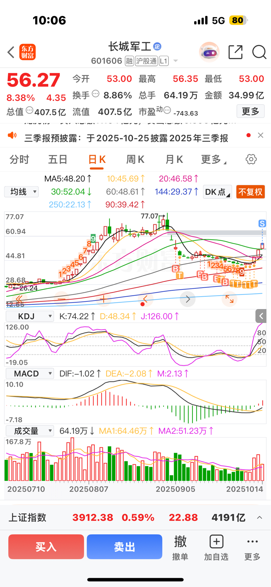Expand the 更多 chart period dropdown tab
Image resolution: width=271 pixels, height=587 pixels.
[214, 159]
